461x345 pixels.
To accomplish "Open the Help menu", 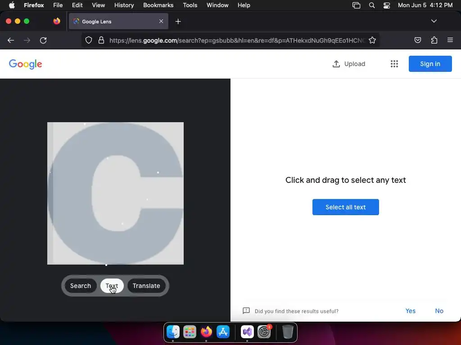I will tap(244, 5).
